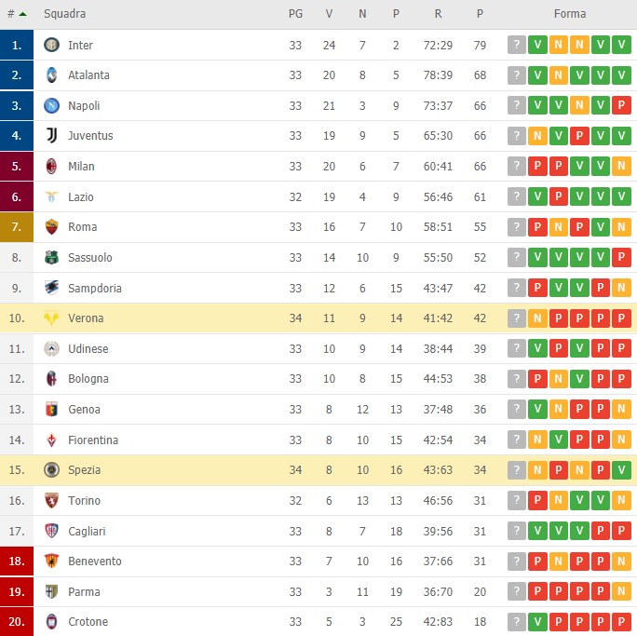
Task: Click the Inter club crest icon
Action: (51, 45)
